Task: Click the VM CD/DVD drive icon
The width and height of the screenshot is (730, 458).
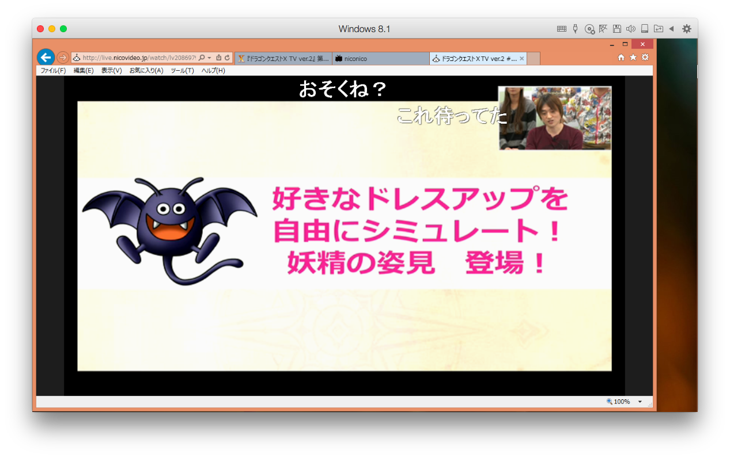Action: click(589, 29)
